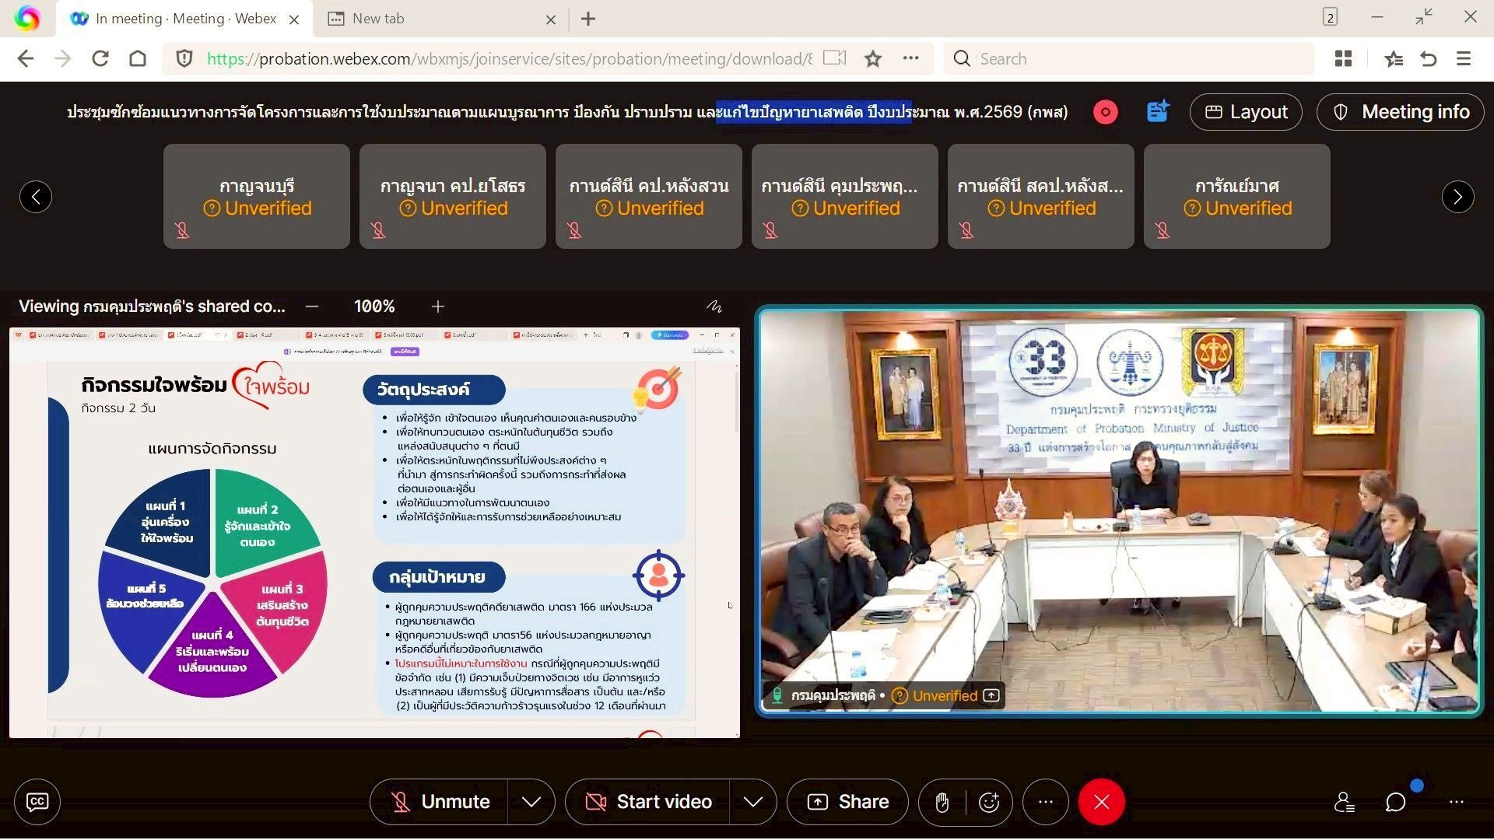Screen dimensions: 1494x840
Task: Click the annotate squiggle icon
Action: 714,306
